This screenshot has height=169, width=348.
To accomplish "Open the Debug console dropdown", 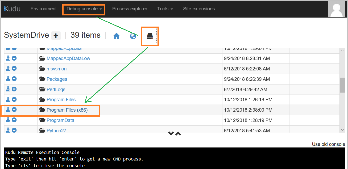I will coord(84,9).
